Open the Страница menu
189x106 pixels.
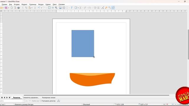pyautogui.click(x=33, y=4)
